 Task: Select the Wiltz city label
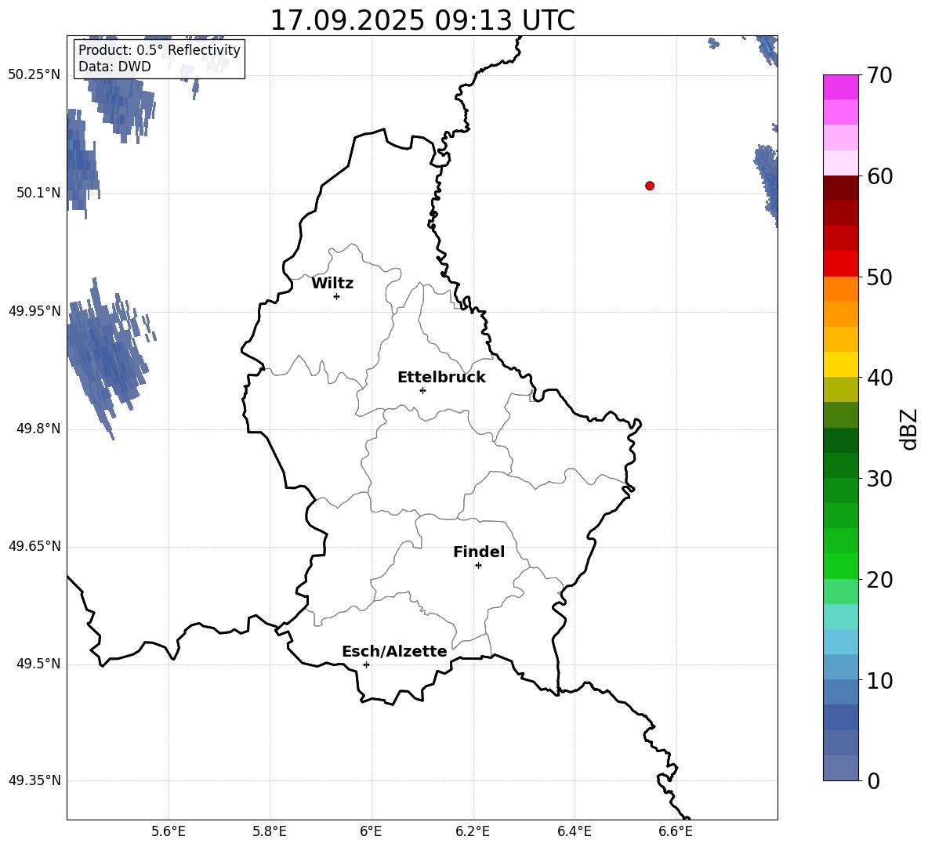[332, 284]
